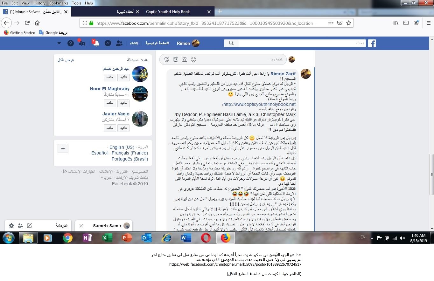This screenshot has height=281, width=434.
Task: Open the friend requests icon in the header
Action: point(119,43)
